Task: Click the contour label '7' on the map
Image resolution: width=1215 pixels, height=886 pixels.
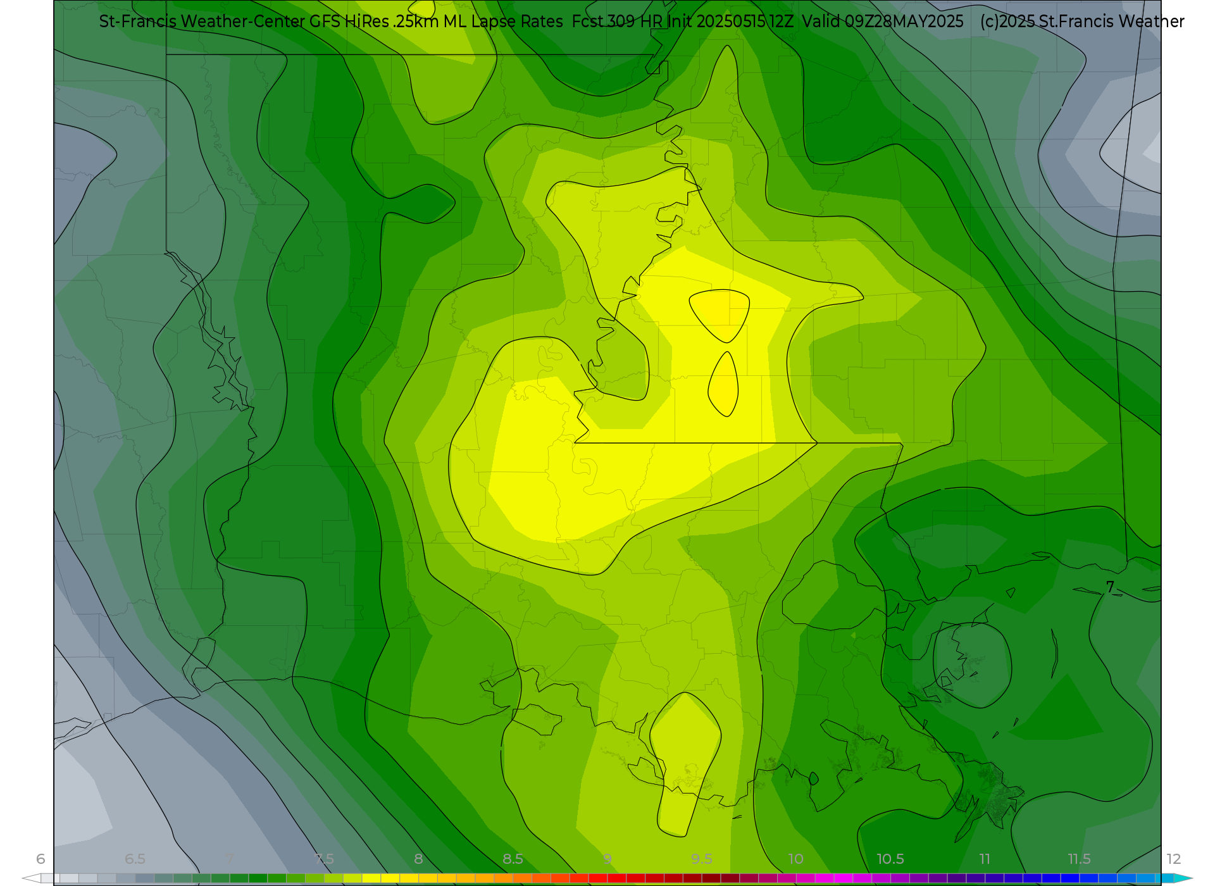Action: [1110, 587]
